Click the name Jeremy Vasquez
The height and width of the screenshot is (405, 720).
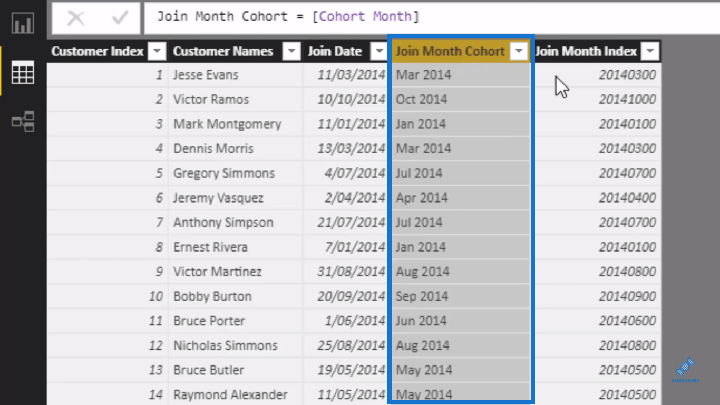point(218,198)
